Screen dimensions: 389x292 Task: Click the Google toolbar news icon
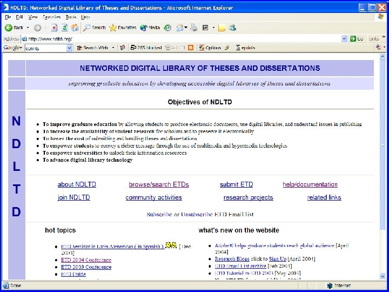122,48
